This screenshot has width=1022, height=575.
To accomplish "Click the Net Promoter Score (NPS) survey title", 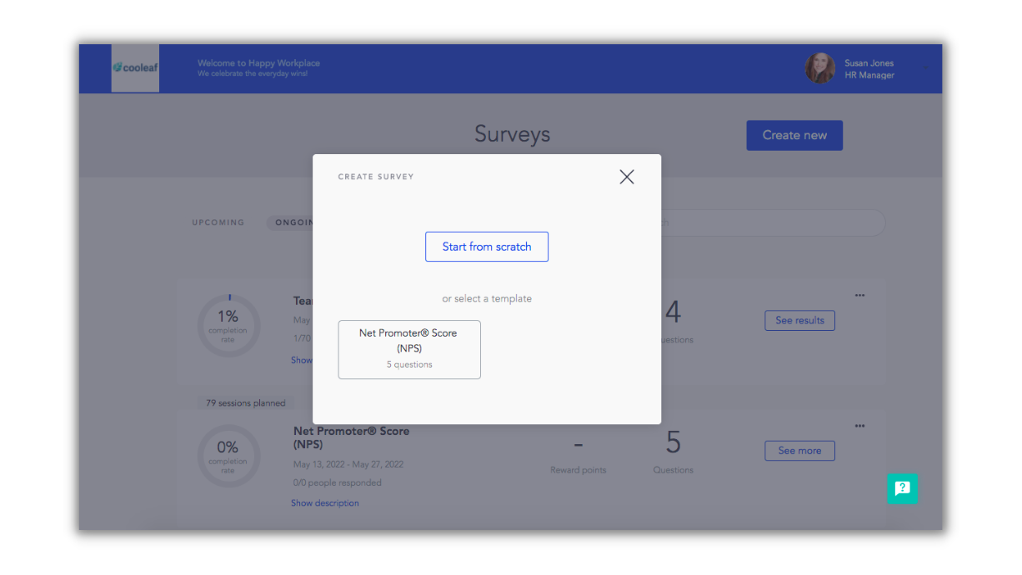I will point(352,437).
